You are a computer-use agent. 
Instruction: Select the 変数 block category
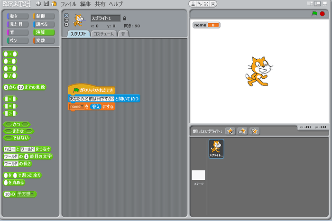point(44,40)
